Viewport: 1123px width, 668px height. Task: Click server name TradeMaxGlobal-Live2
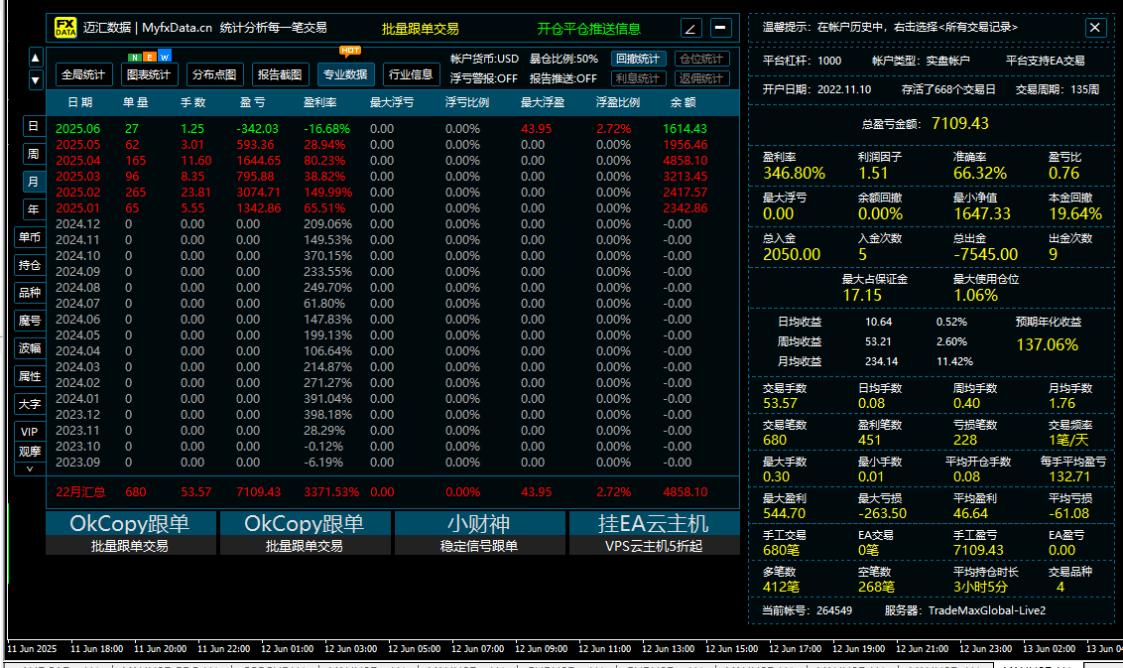[986, 610]
